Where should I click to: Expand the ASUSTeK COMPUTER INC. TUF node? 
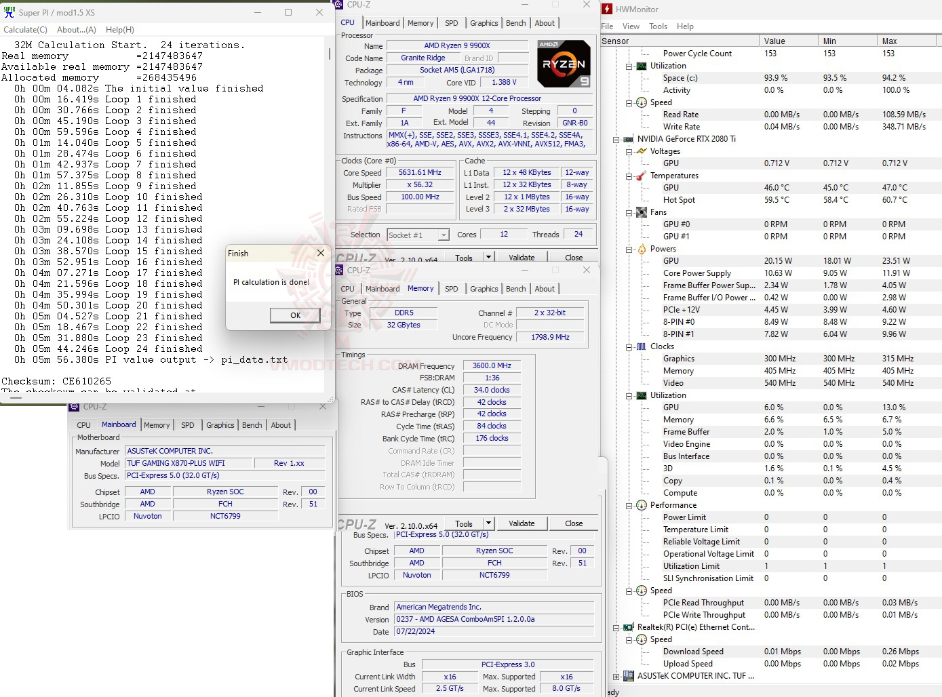pos(616,676)
